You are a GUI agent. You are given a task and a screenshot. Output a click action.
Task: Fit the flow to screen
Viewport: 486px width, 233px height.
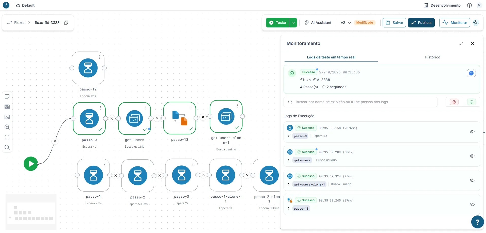click(x=7, y=137)
